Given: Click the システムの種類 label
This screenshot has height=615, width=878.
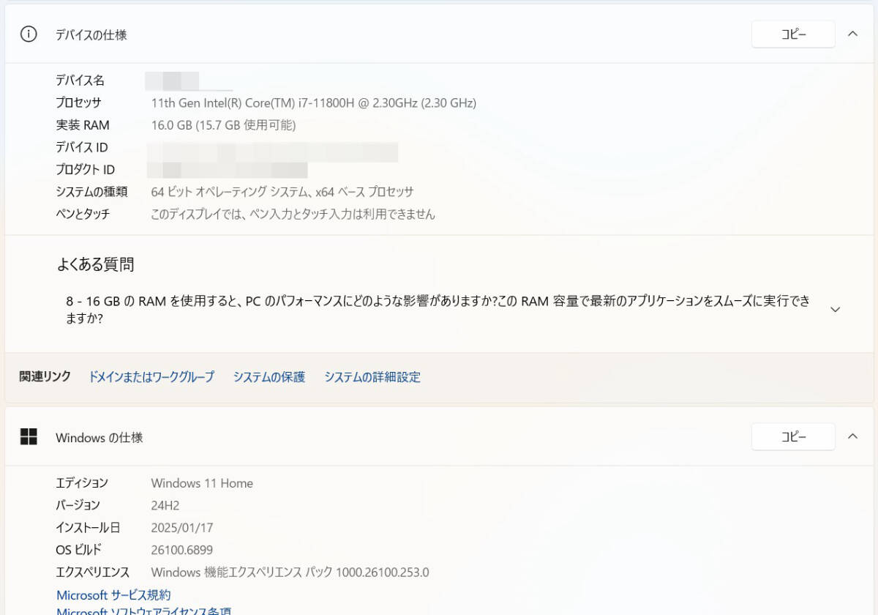Looking at the screenshot, I should pos(92,192).
